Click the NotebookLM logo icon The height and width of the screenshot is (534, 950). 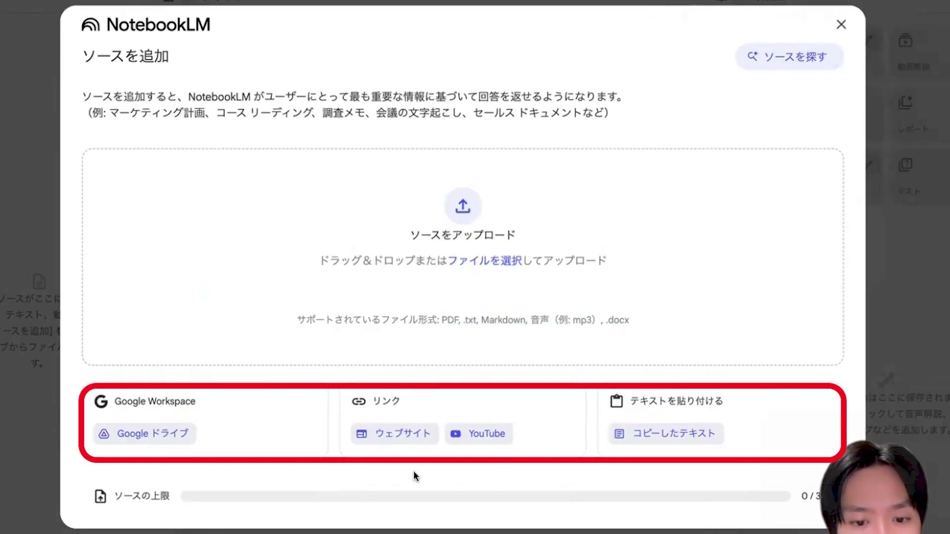(x=91, y=25)
